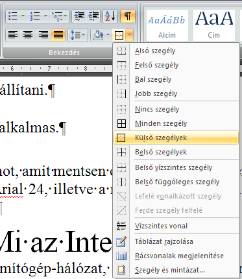Click the Nincs szegély no-border icon

click(121, 110)
